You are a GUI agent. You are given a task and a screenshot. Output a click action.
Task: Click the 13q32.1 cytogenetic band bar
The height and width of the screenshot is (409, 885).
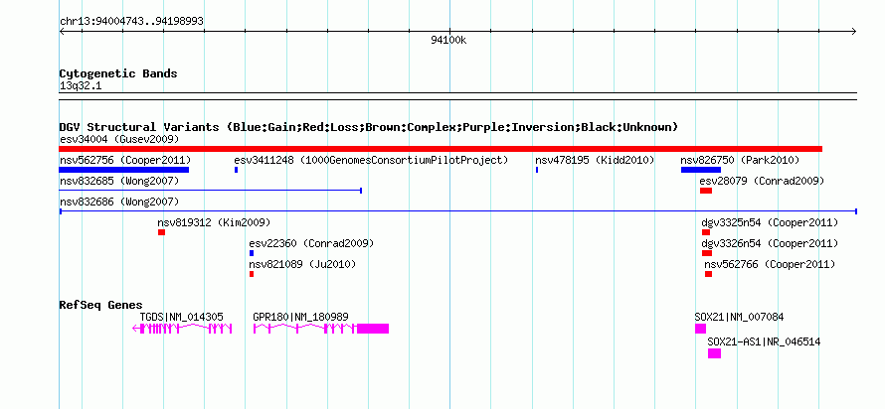point(458,96)
